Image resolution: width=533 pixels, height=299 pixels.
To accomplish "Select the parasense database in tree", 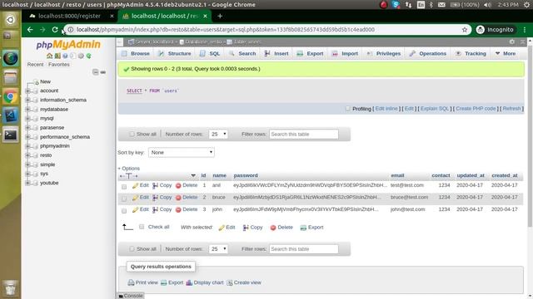I will (52, 128).
